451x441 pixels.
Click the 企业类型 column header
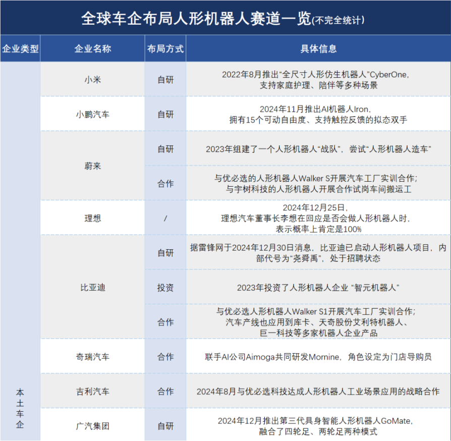[20, 48]
